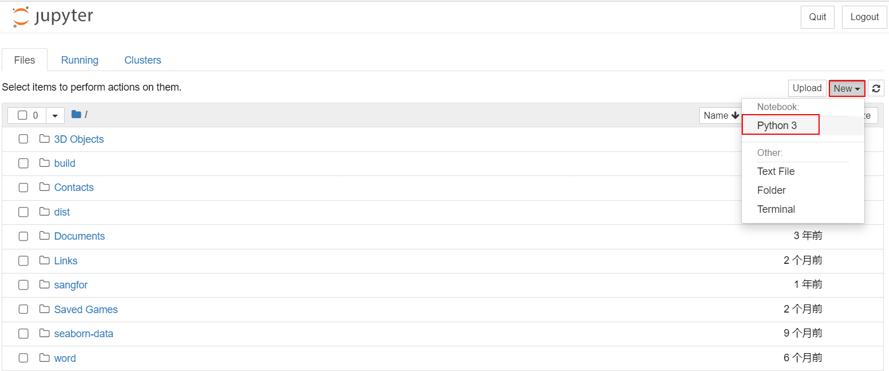This screenshot has height=371, width=889.
Task: Toggle the select-all items checkbox
Action: [22, 115]
